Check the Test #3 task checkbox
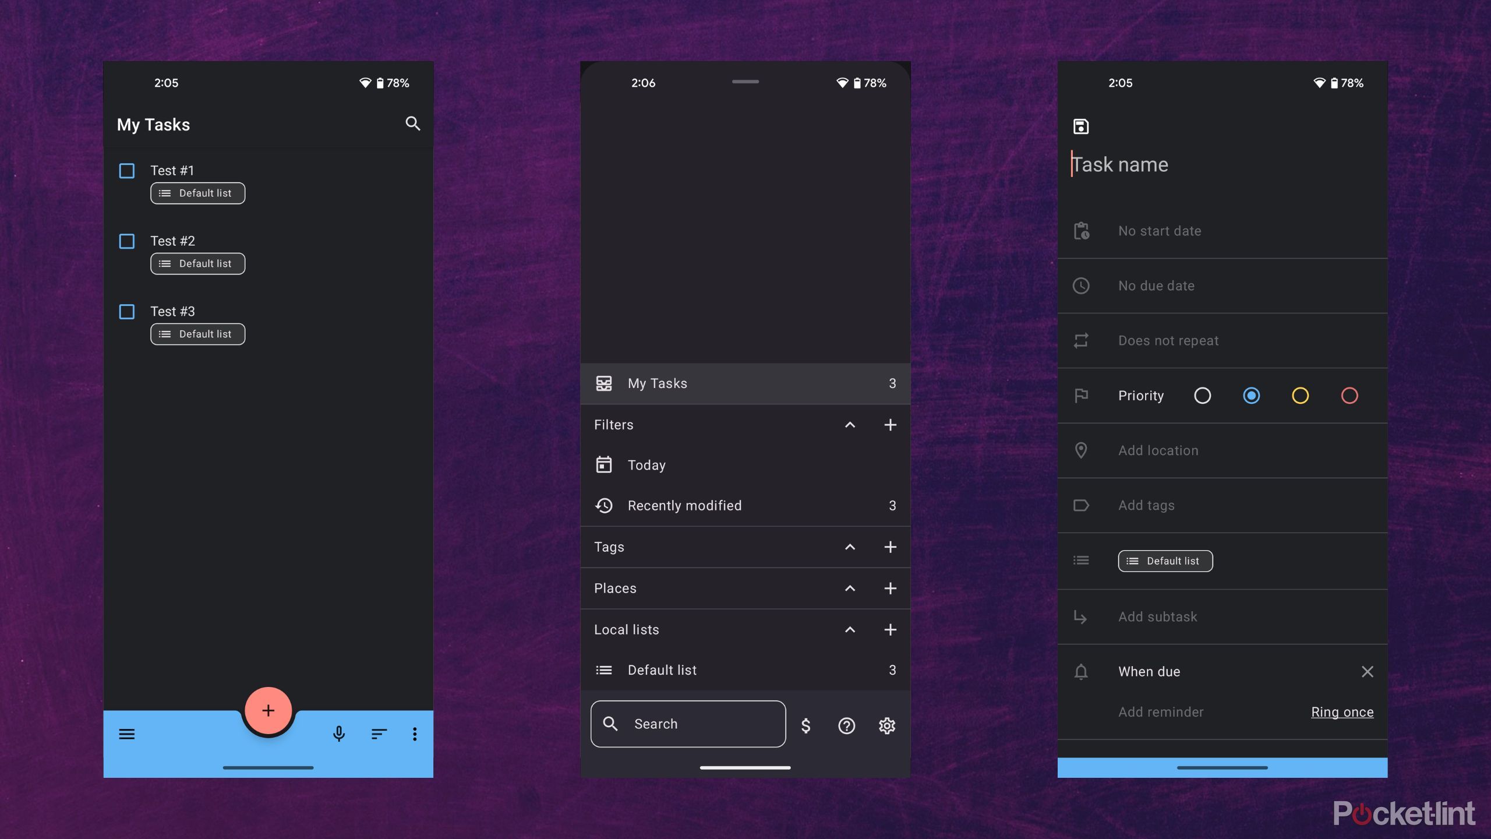 pos(126,312)
